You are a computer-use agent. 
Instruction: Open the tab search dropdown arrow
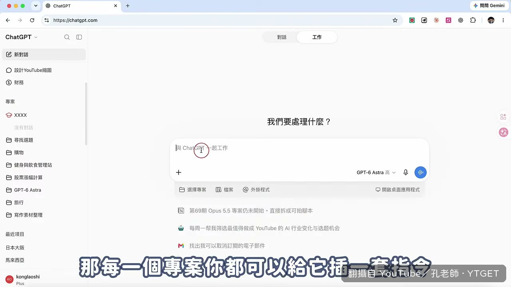click(x=36, y=6)
